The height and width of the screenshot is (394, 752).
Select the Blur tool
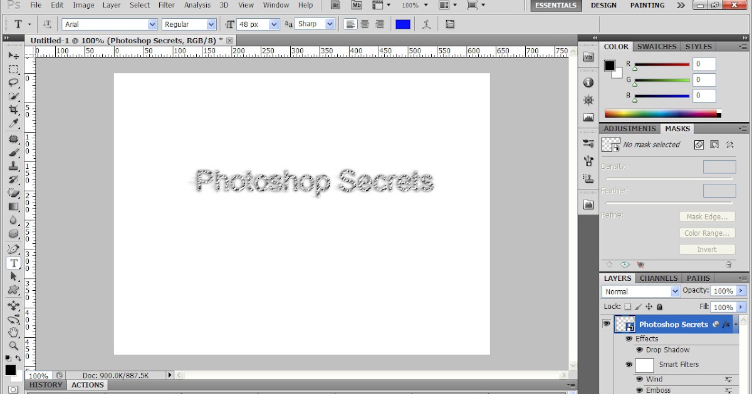point(13,220)
